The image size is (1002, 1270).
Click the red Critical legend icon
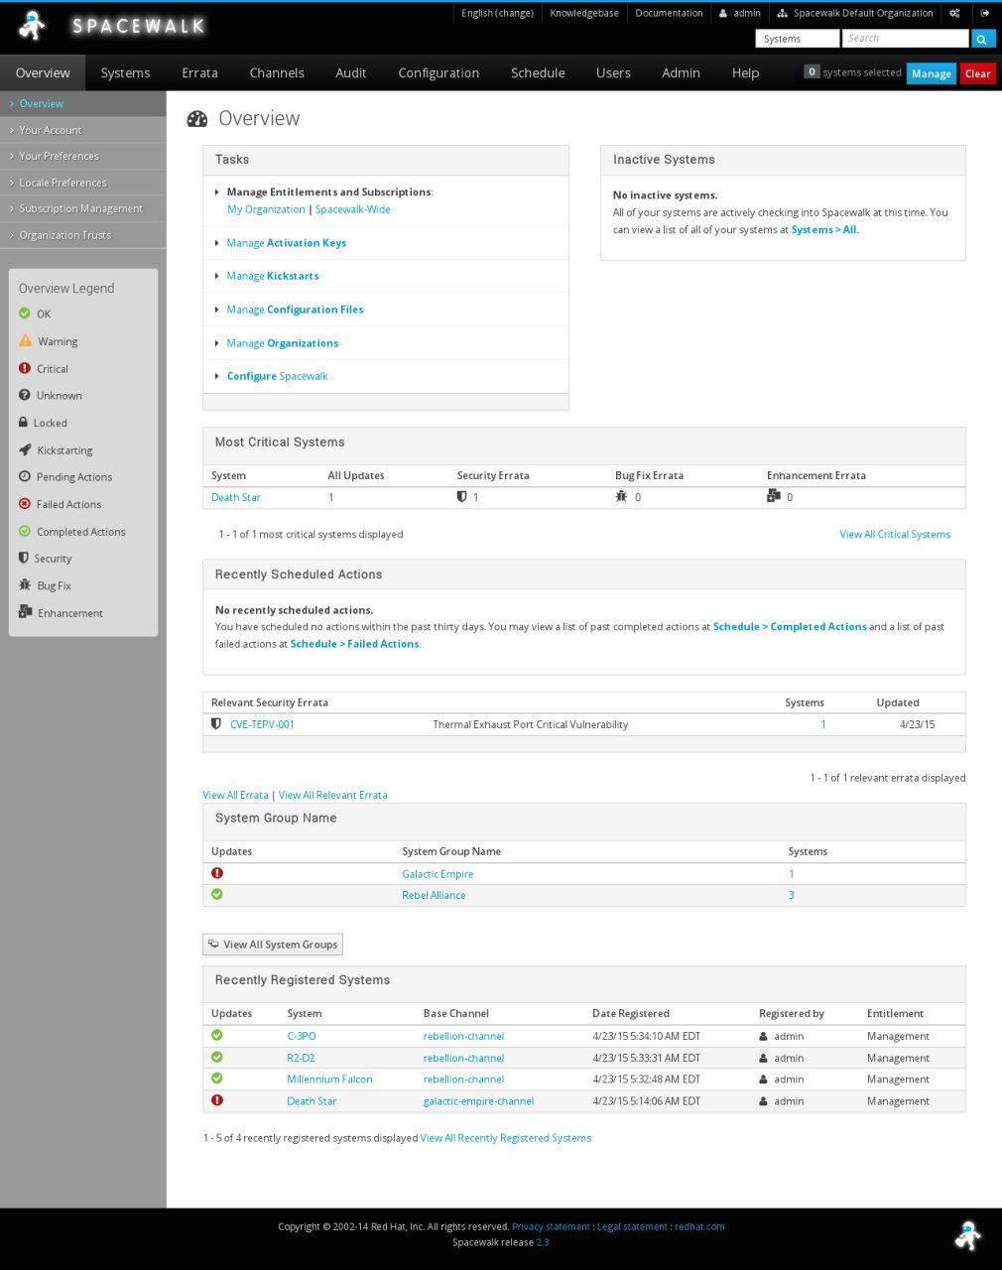pyautogui.click(x=25, y=368)
